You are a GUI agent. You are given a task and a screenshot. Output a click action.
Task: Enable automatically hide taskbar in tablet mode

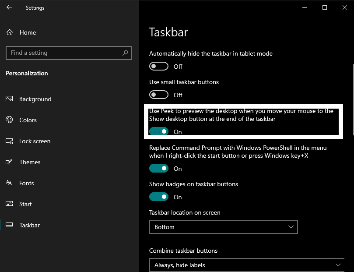pos(159,67)
